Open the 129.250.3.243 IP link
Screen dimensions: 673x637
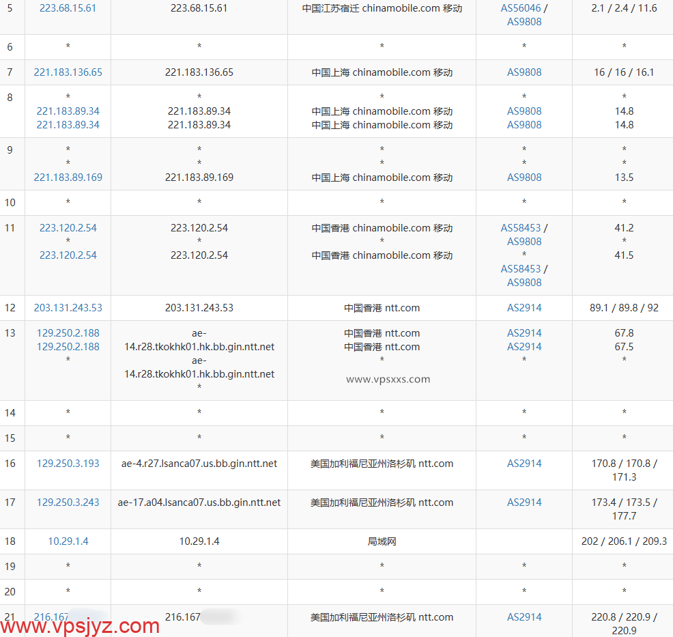pyautogui.click(x=68, y=502)
